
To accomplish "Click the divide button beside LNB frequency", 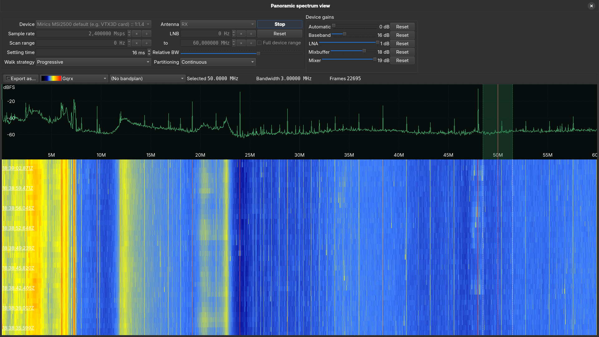I will pos(251,34).
